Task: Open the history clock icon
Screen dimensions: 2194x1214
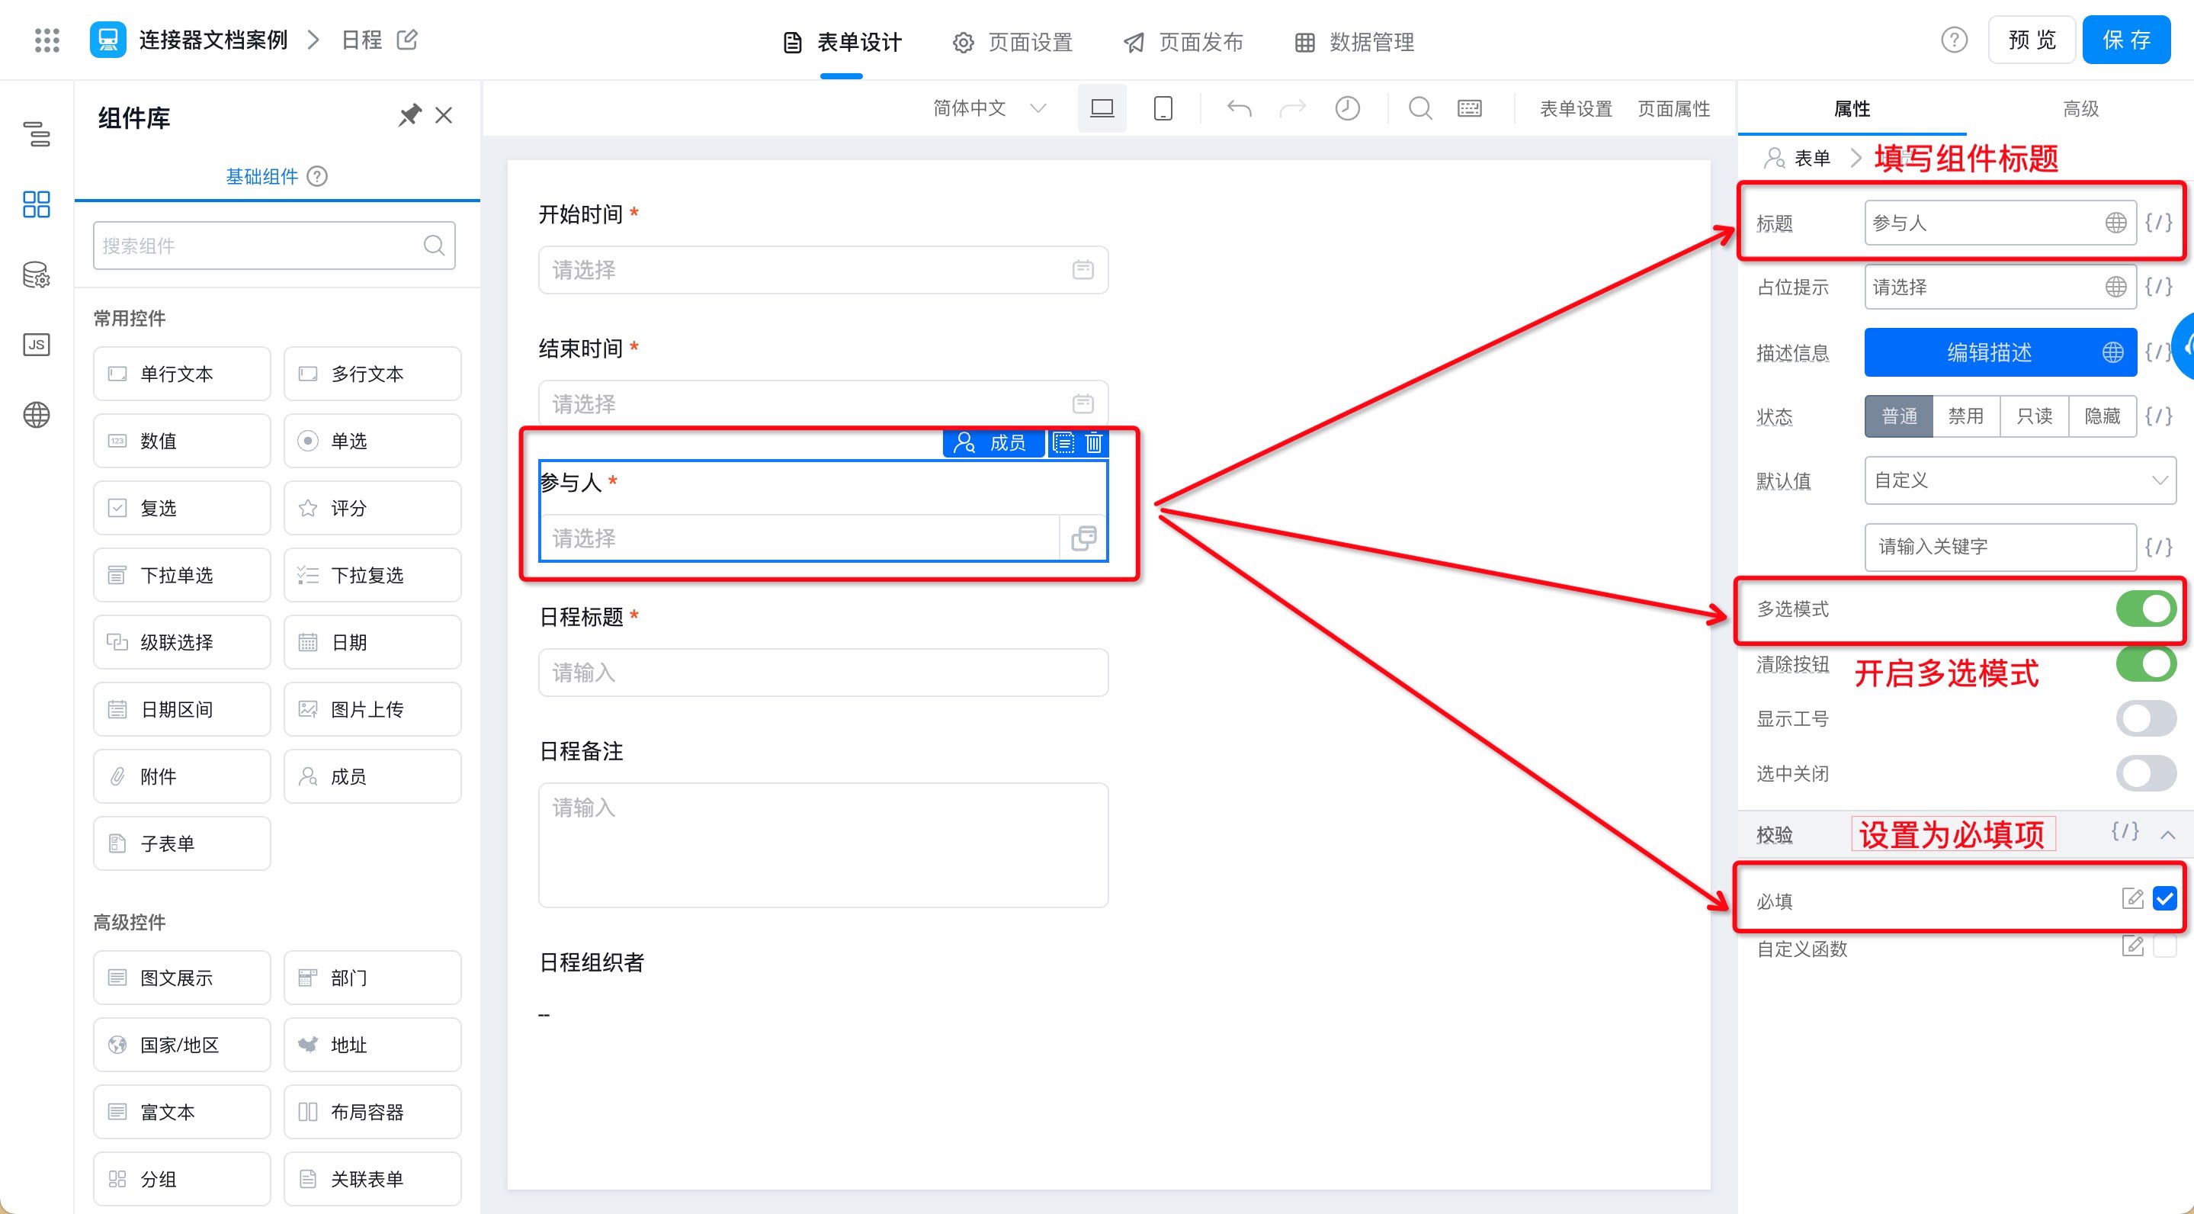Action: [1347, 108]
